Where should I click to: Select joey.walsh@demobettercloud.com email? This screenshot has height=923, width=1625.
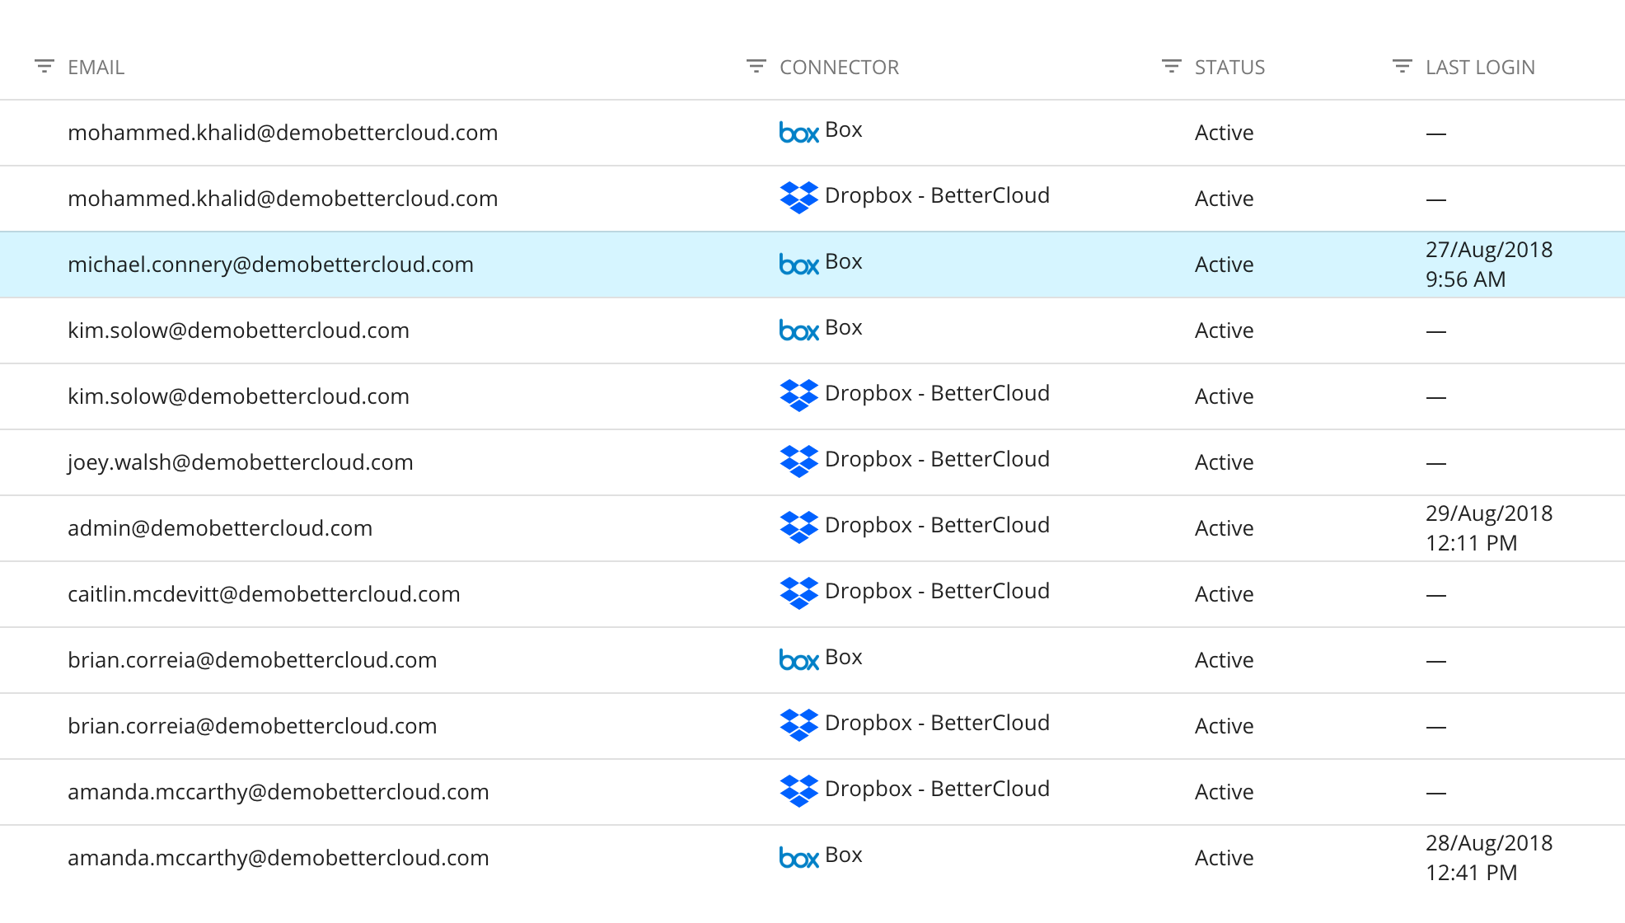click(x=240, y=462)
